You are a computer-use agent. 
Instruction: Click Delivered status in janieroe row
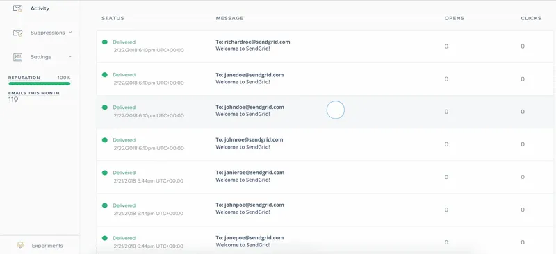[x=124, y=173]
